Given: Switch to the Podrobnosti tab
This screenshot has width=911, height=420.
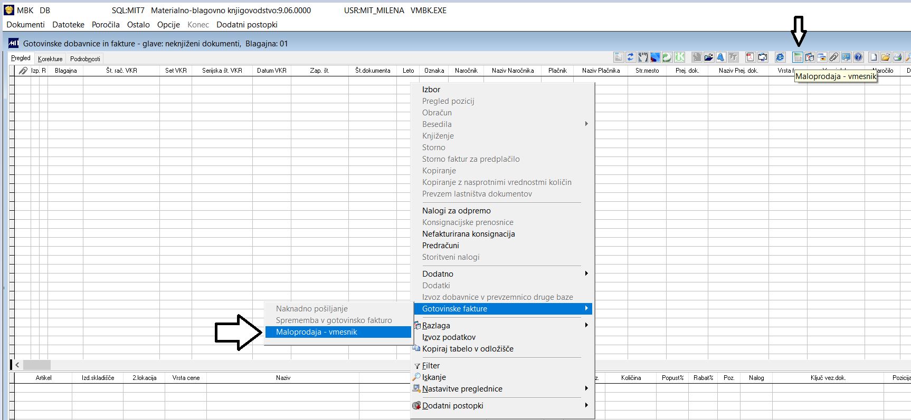Looking at the screenshot, I should [x=85, y=58].
